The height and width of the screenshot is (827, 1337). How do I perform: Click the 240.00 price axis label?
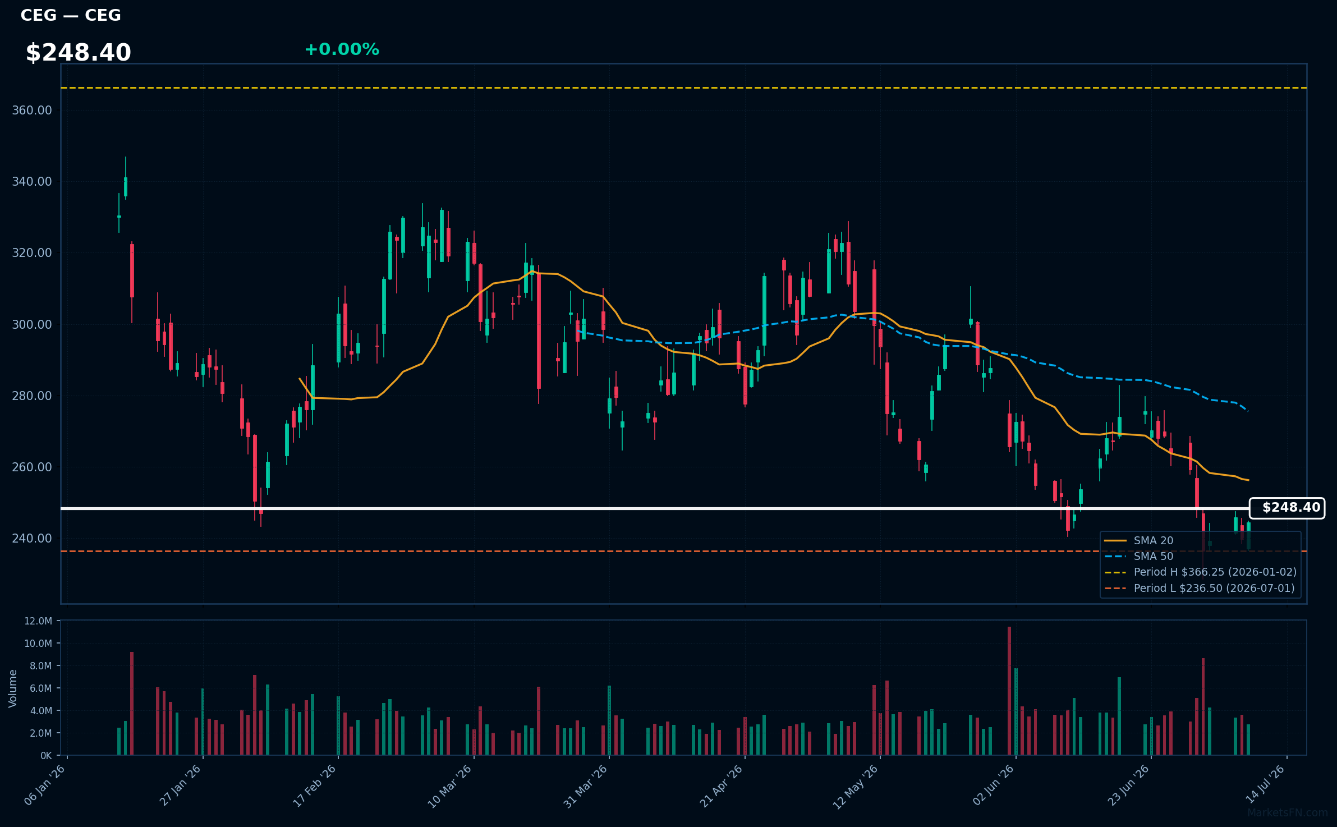pos(32,538)
